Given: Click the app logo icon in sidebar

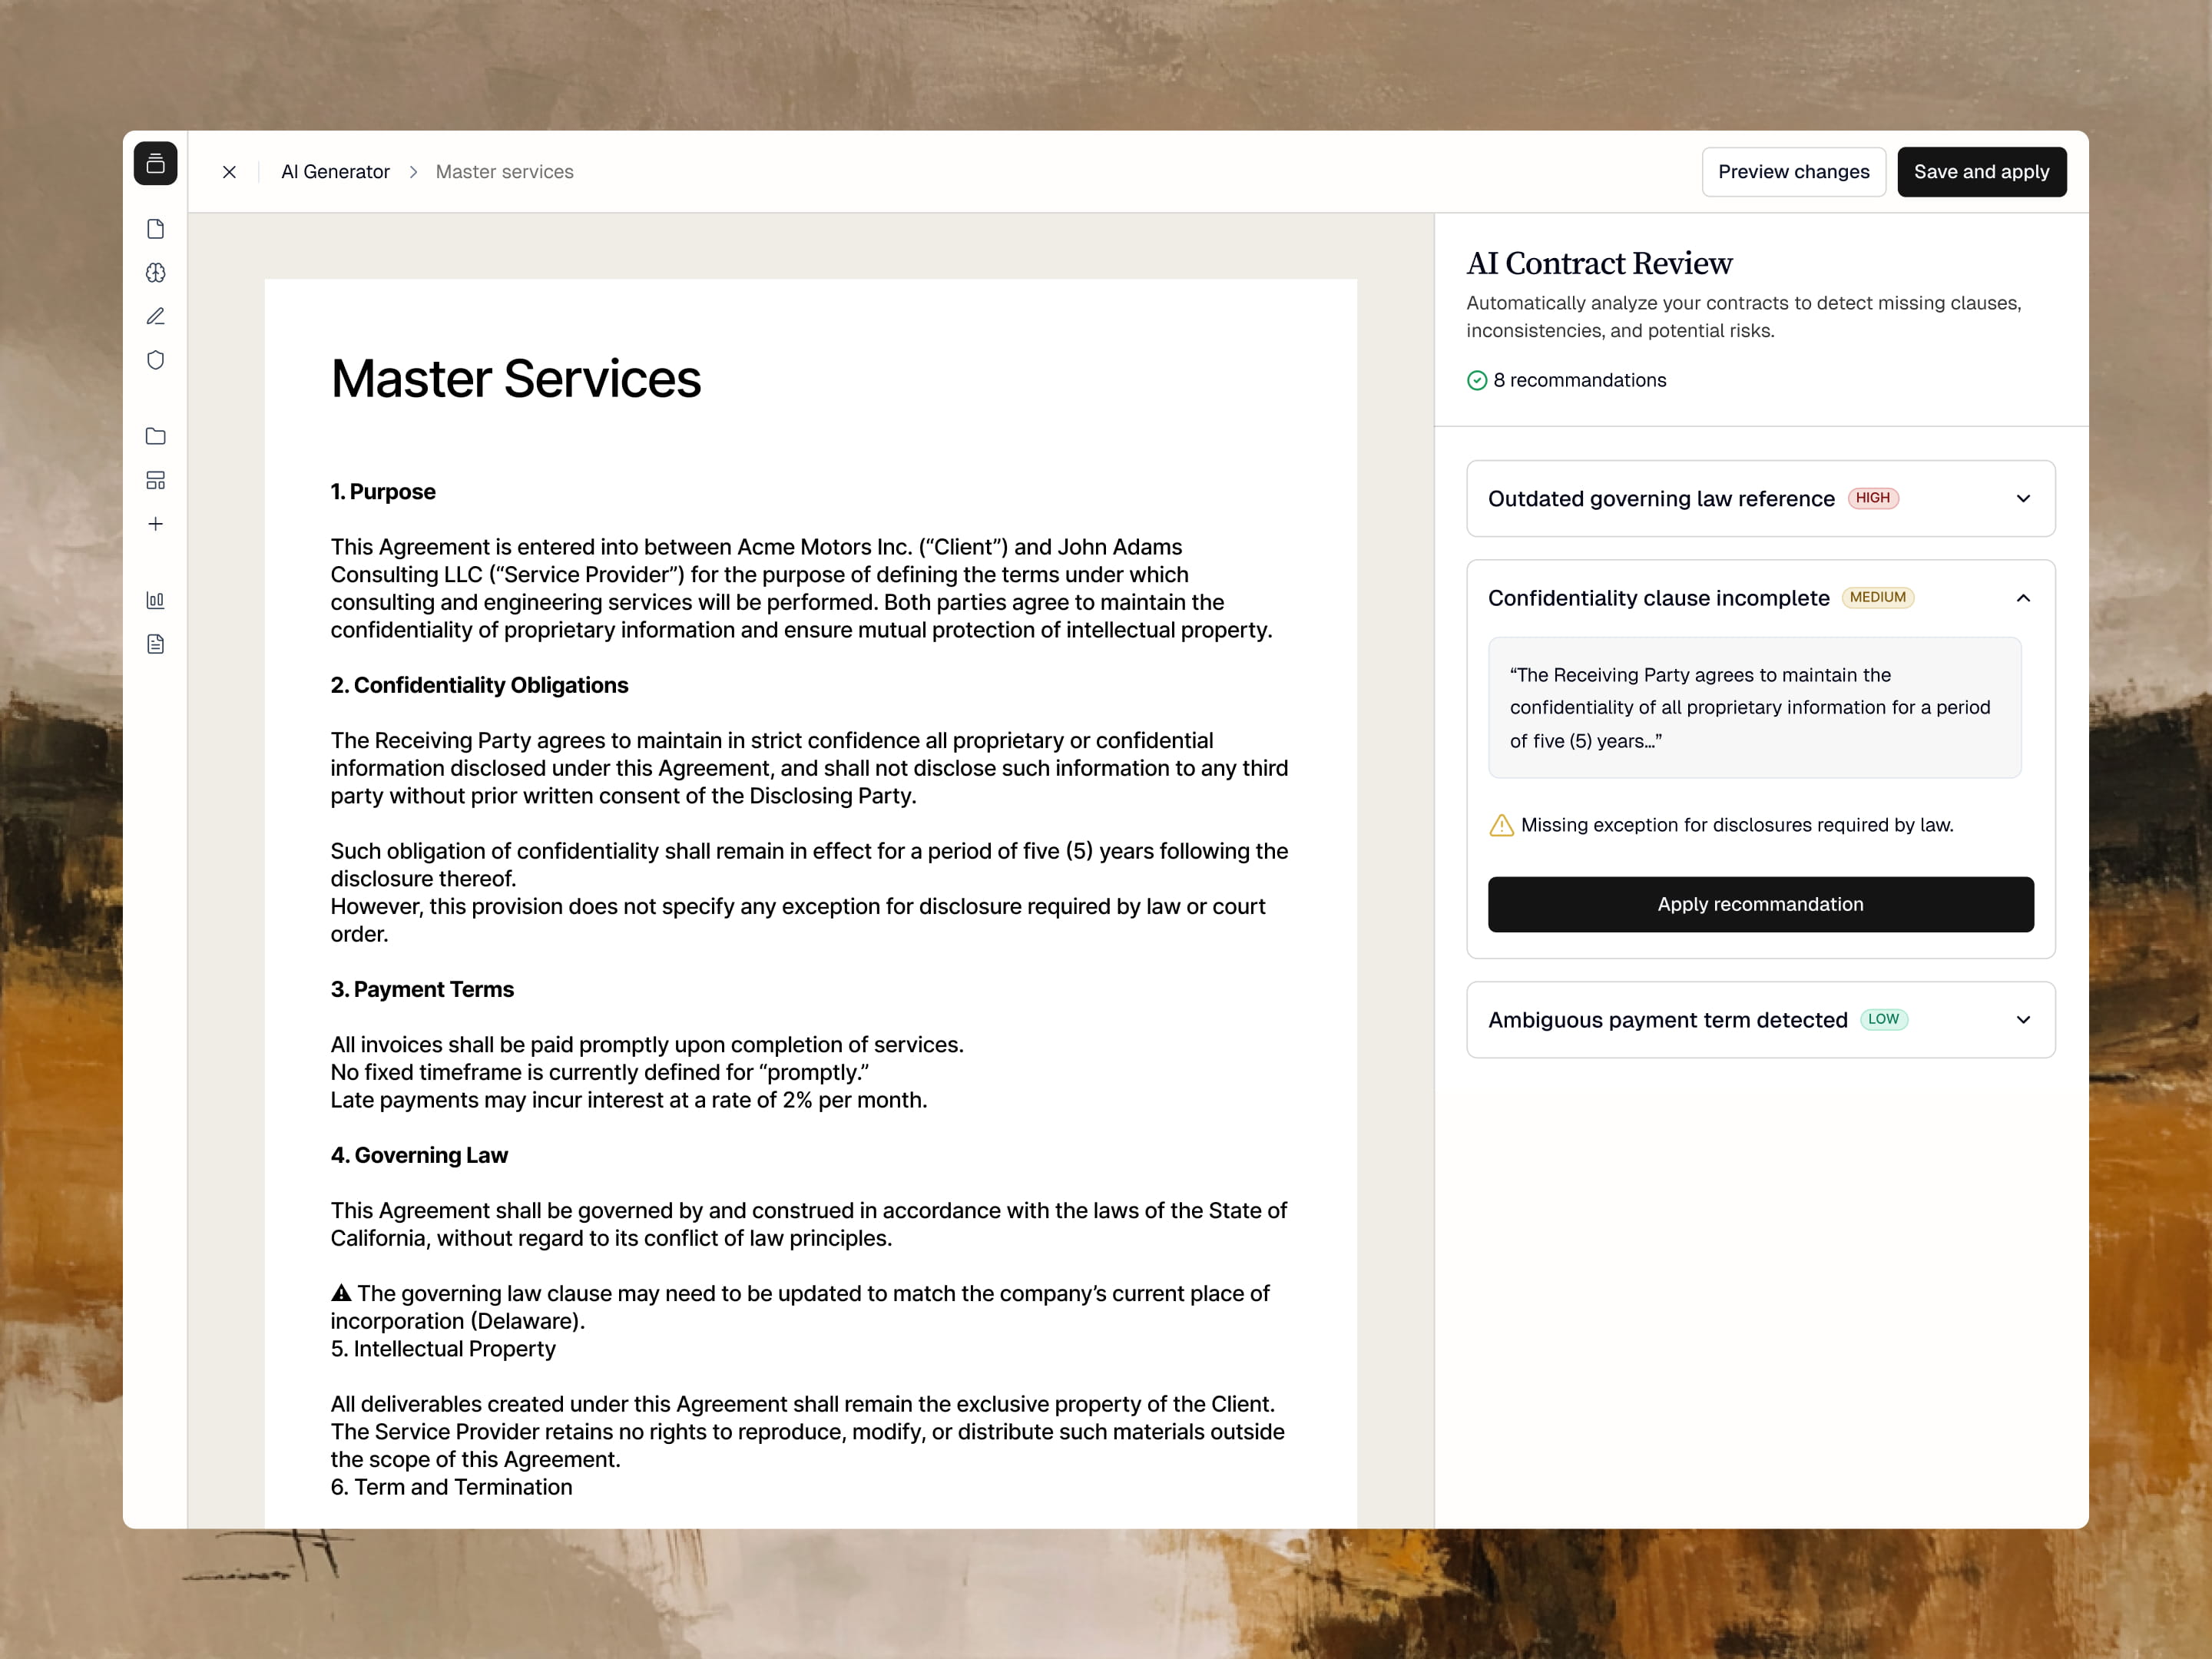Looking at the screenshot, I should 155,164.
